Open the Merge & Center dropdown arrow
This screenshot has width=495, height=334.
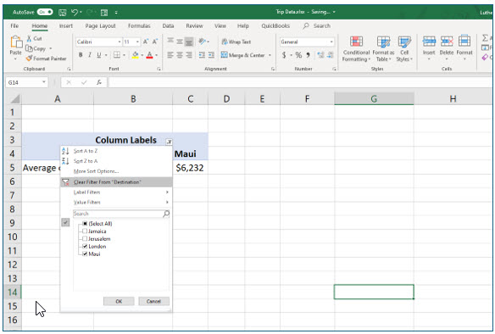point(270,55)
